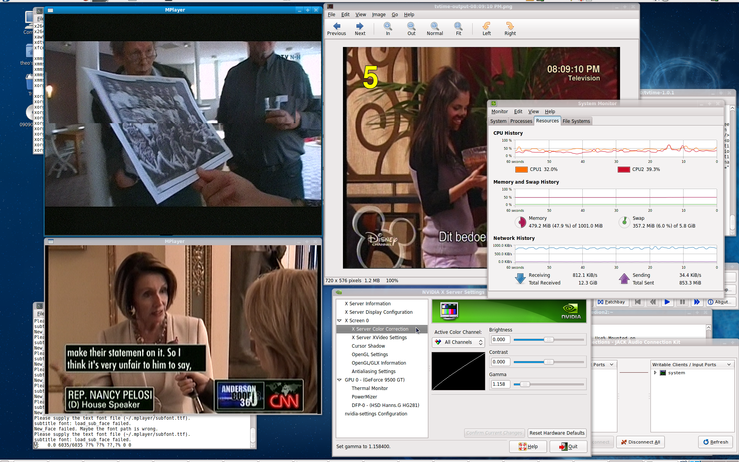Click Help in NVIDIA settings
This screenshot has height=462, width=739.
[x=528, y=447]
